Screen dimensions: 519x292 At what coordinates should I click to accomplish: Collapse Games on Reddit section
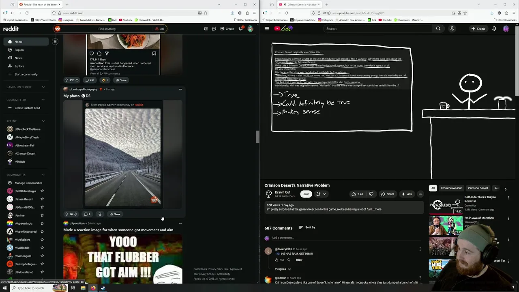click(43, 87)
